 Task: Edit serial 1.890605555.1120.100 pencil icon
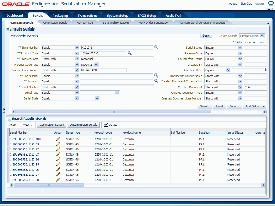pos(58,139)
